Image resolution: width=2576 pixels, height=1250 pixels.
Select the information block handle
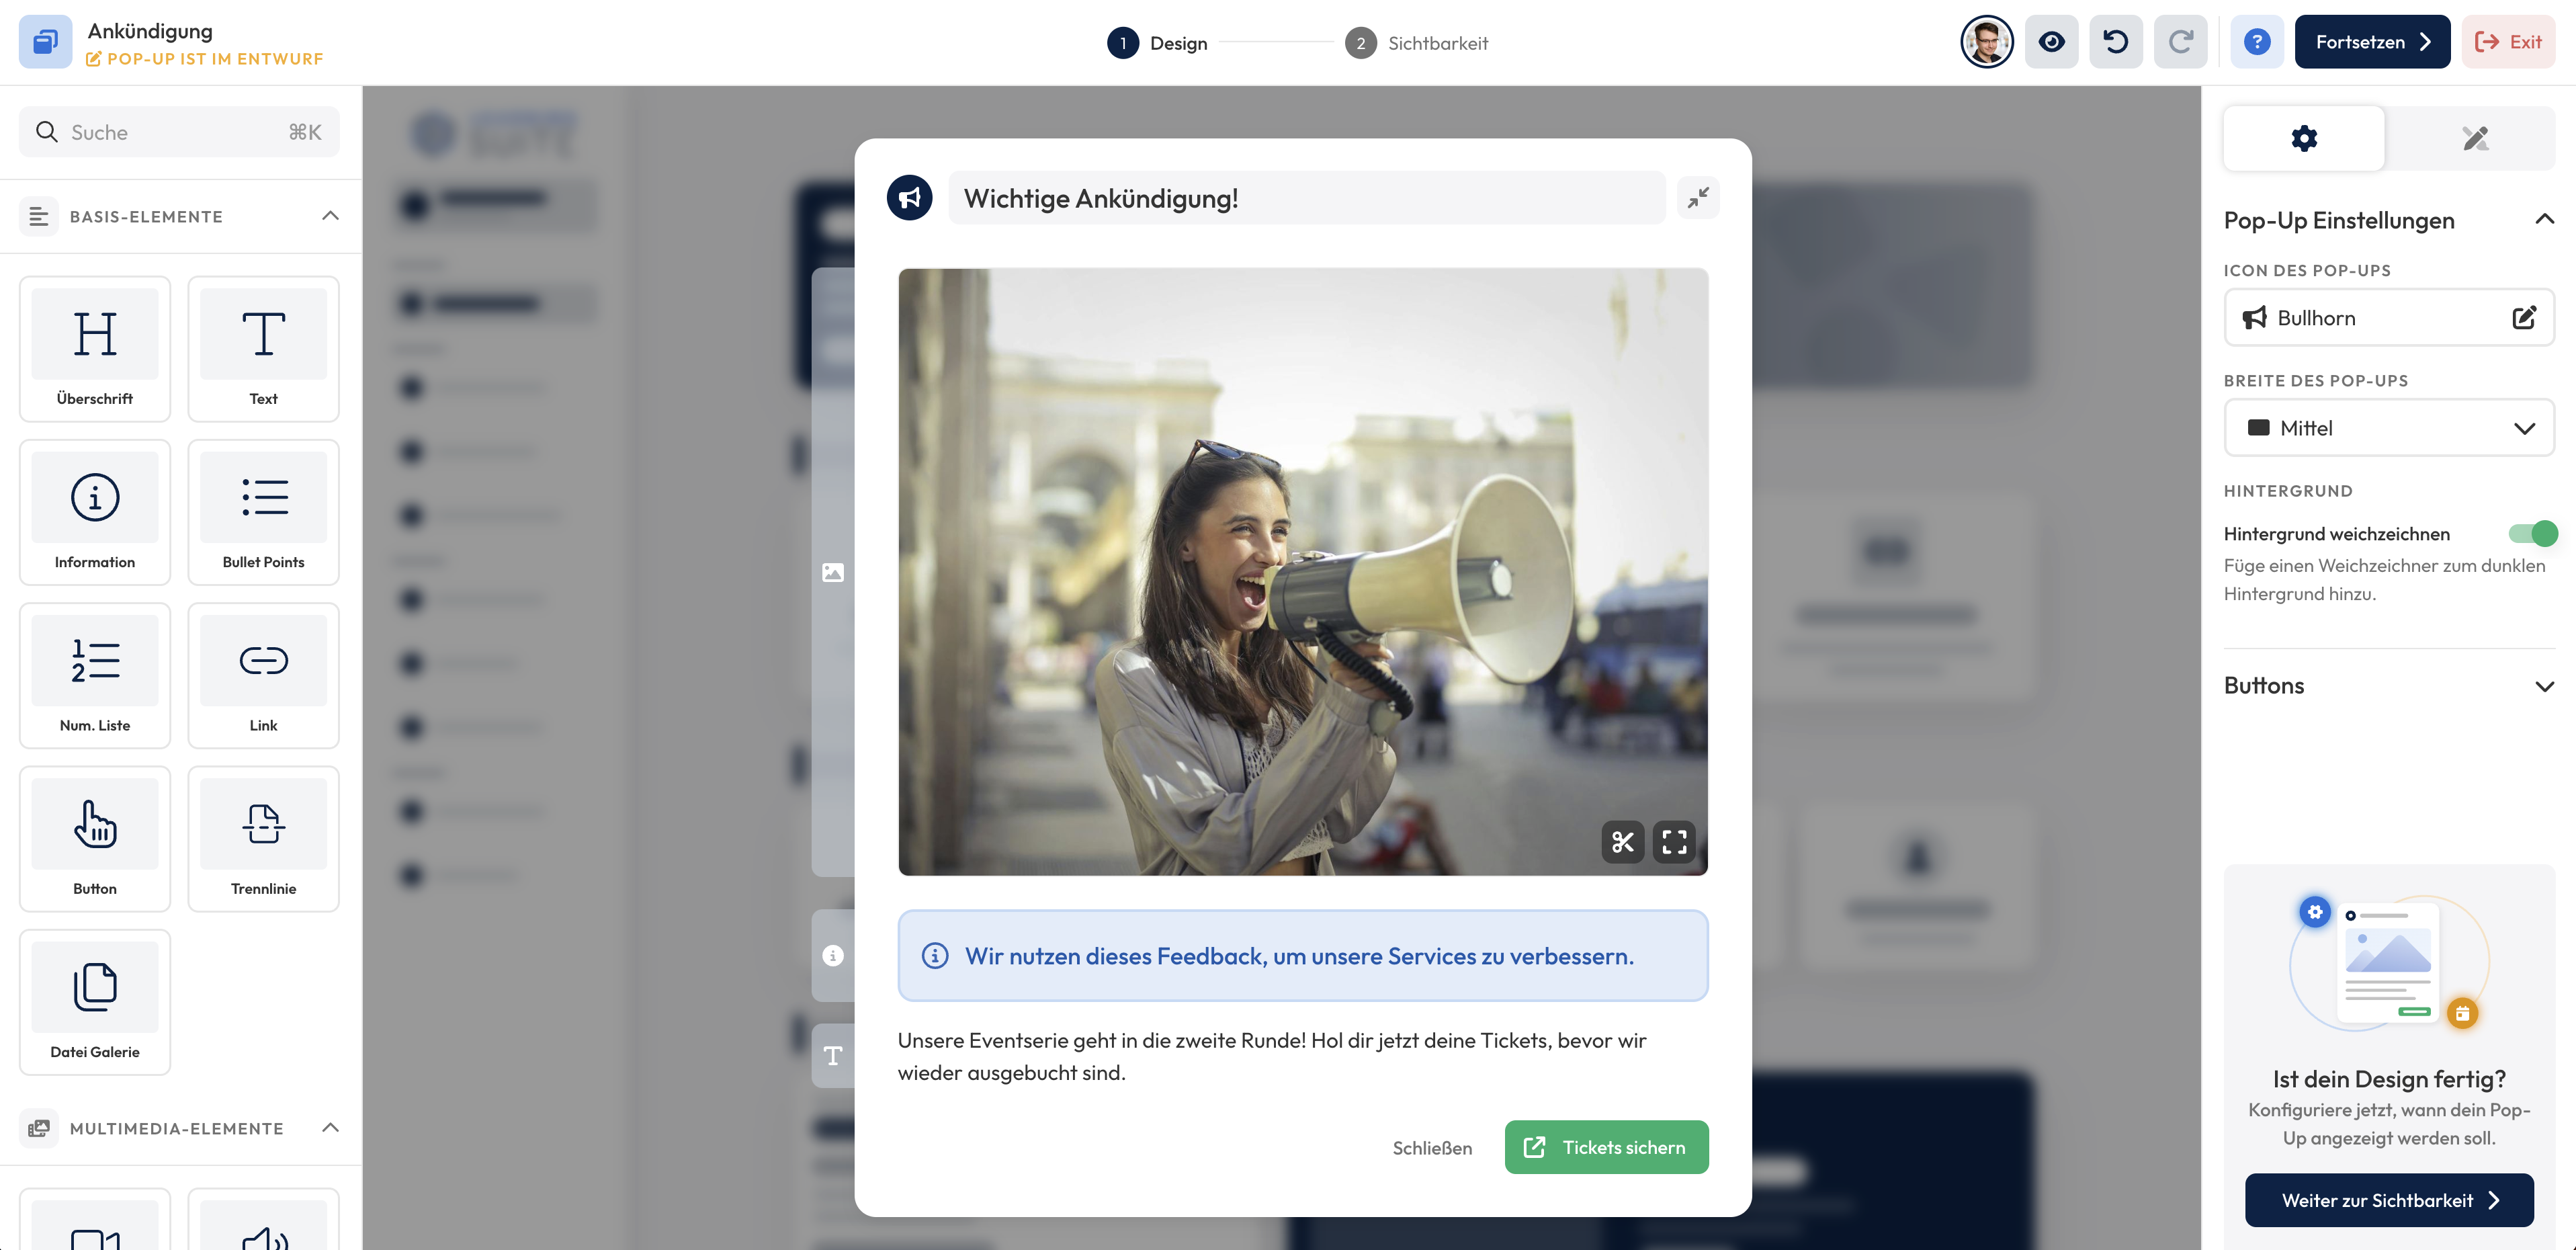(833, 956)
